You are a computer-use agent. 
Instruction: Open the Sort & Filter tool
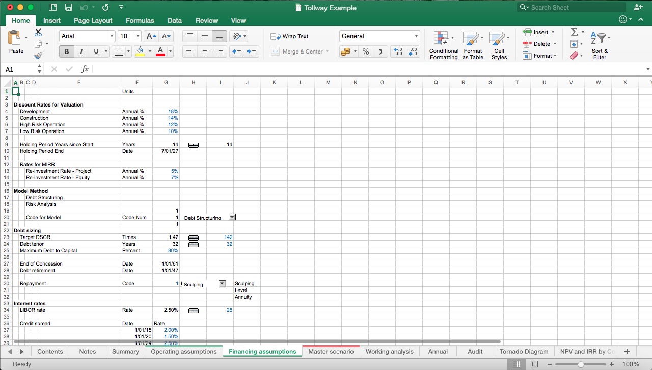pos(600,45)
